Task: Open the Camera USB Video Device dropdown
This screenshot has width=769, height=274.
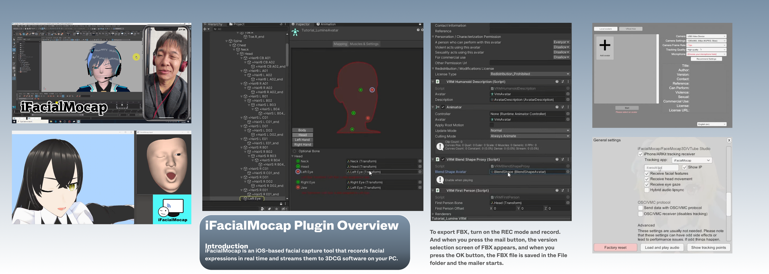Action: pos(707,36)
